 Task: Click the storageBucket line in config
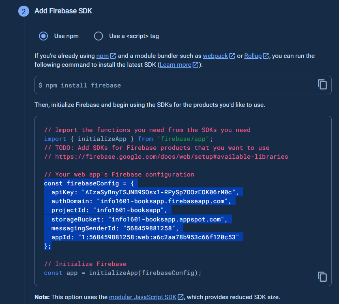[x=139, y=219]
